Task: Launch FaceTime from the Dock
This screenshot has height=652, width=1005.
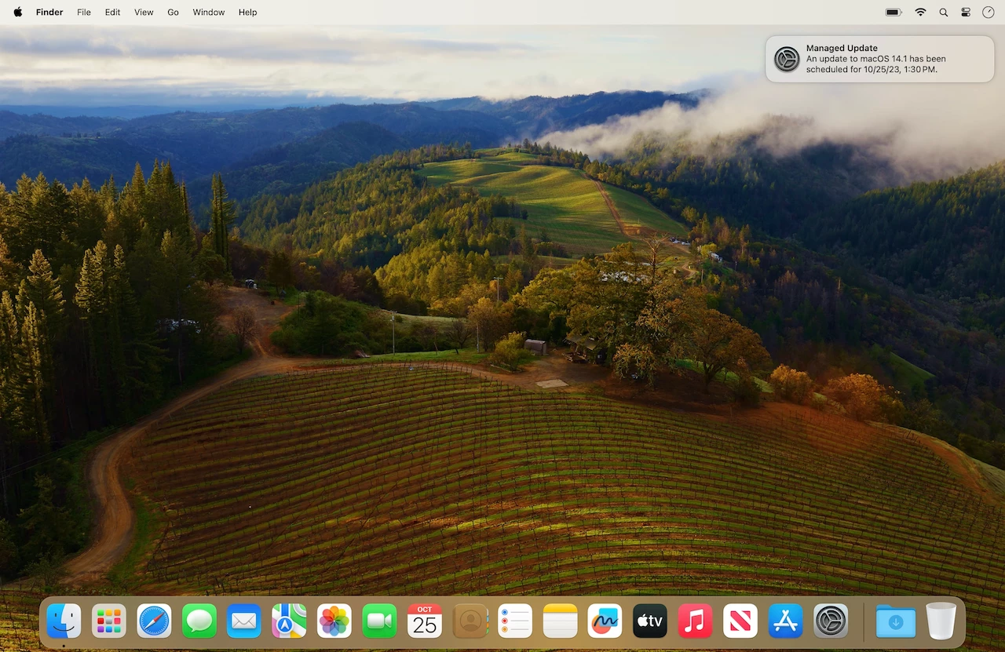Action: (379, 621)
